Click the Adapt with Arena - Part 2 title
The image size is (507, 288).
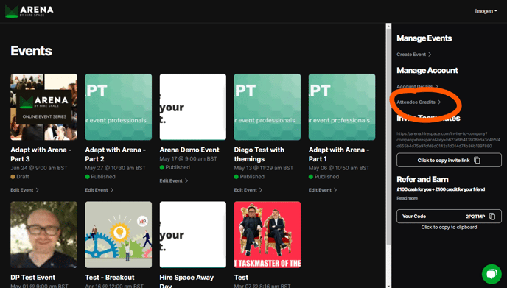116,154
